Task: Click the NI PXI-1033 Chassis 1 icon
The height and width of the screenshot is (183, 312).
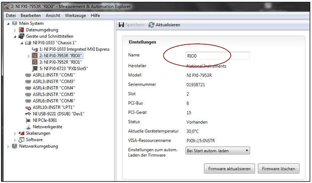Action: pyautogui.click(x=28, y=43)
